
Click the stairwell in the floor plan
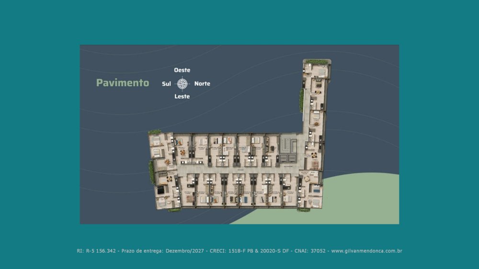(x=288, y=143)
